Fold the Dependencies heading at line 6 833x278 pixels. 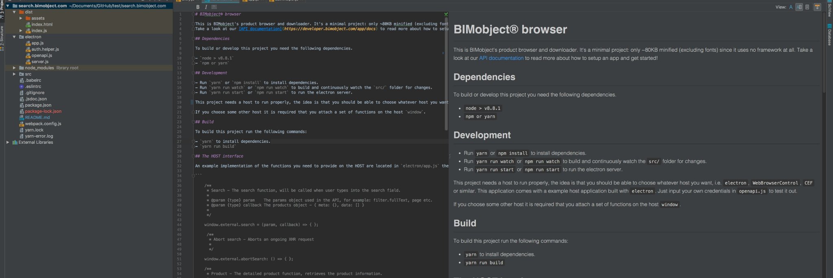point(193,39)
